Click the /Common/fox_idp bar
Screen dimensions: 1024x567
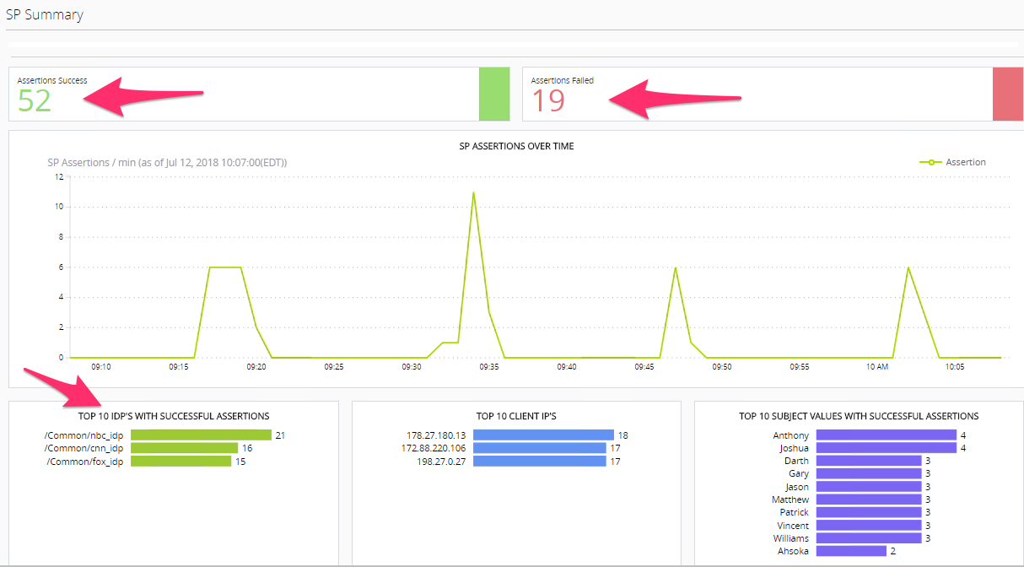point(181,462)
